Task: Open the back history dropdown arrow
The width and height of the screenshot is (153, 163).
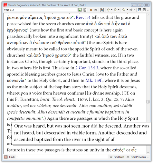Action: [127, 10]
